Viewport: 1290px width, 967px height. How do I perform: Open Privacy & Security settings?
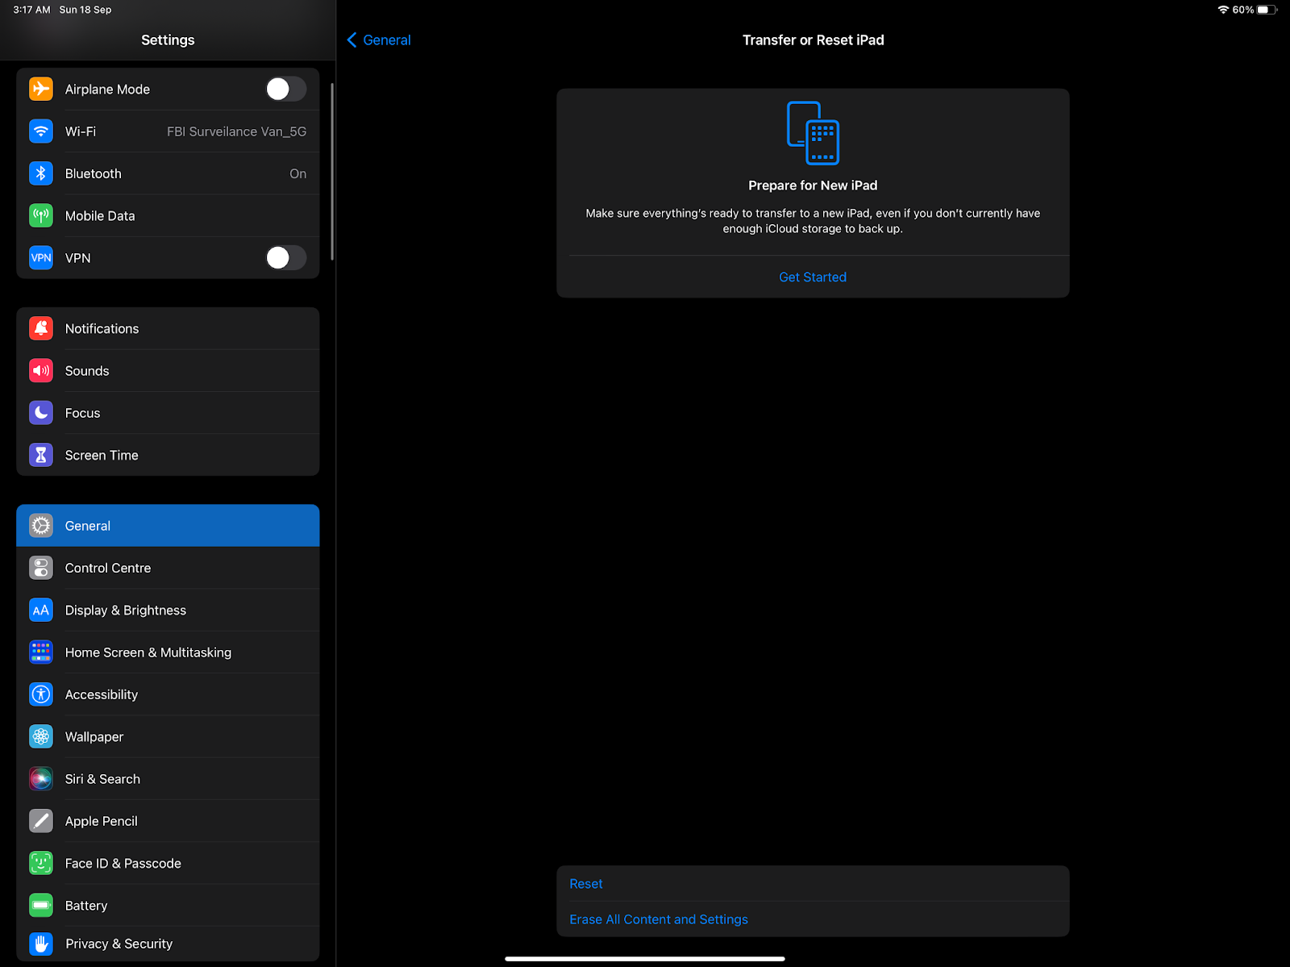(x=168, y=944)
